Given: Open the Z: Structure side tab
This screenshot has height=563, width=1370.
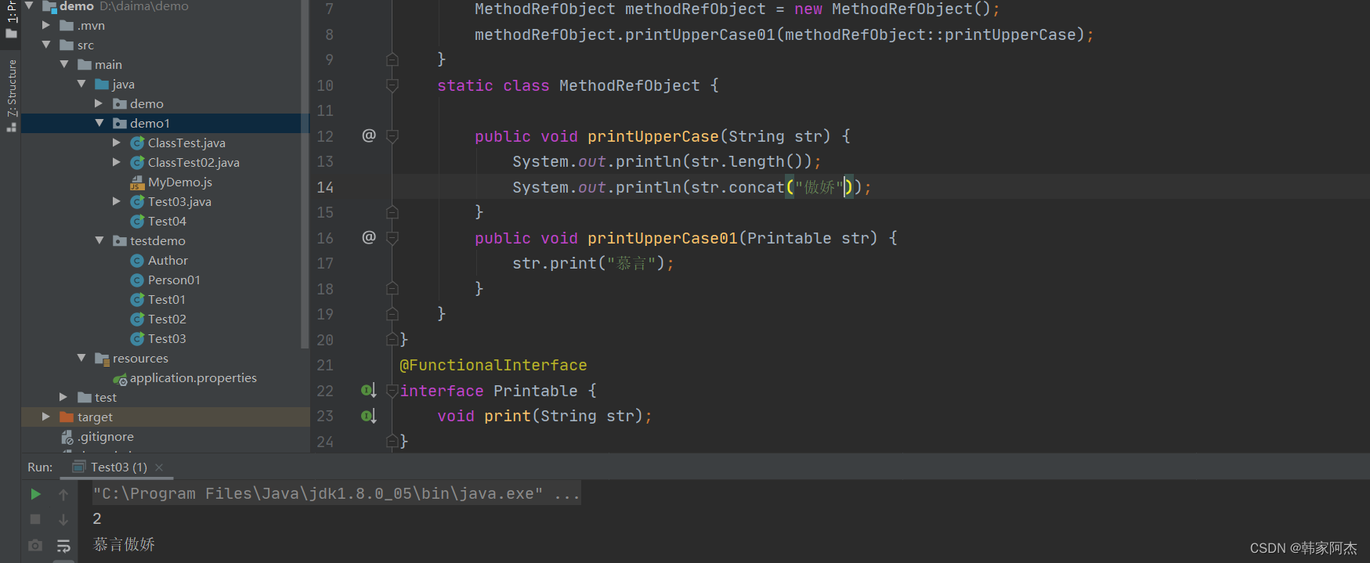Looking at the screenshot, I should point(11,96).
